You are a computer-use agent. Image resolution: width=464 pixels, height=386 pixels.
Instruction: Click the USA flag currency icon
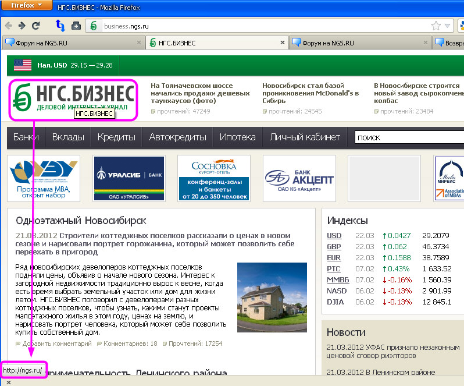pos(23,65)
